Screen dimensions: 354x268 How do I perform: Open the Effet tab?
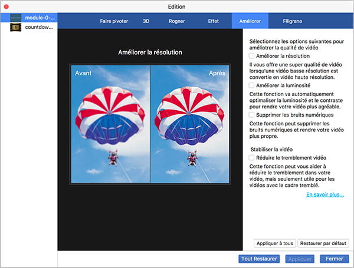[x=213, y=21]
